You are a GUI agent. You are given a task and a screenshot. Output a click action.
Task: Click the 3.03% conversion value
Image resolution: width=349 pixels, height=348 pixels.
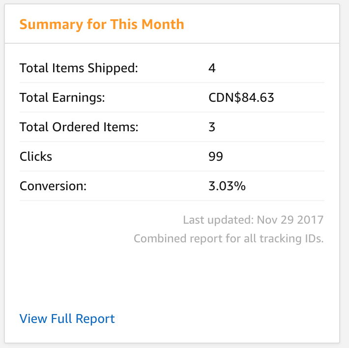coord(227,186)
